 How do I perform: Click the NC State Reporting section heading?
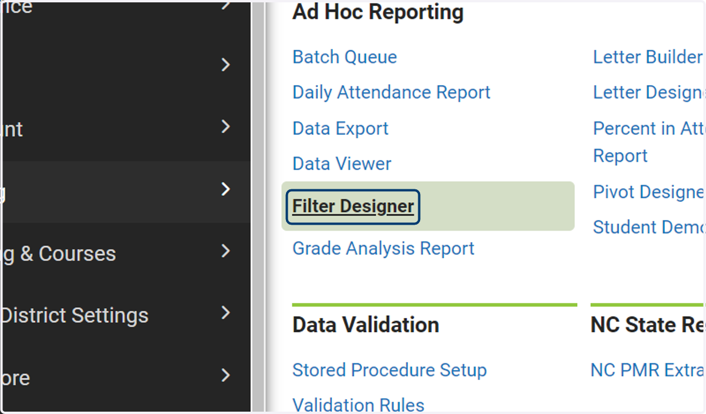pos(648,325)
